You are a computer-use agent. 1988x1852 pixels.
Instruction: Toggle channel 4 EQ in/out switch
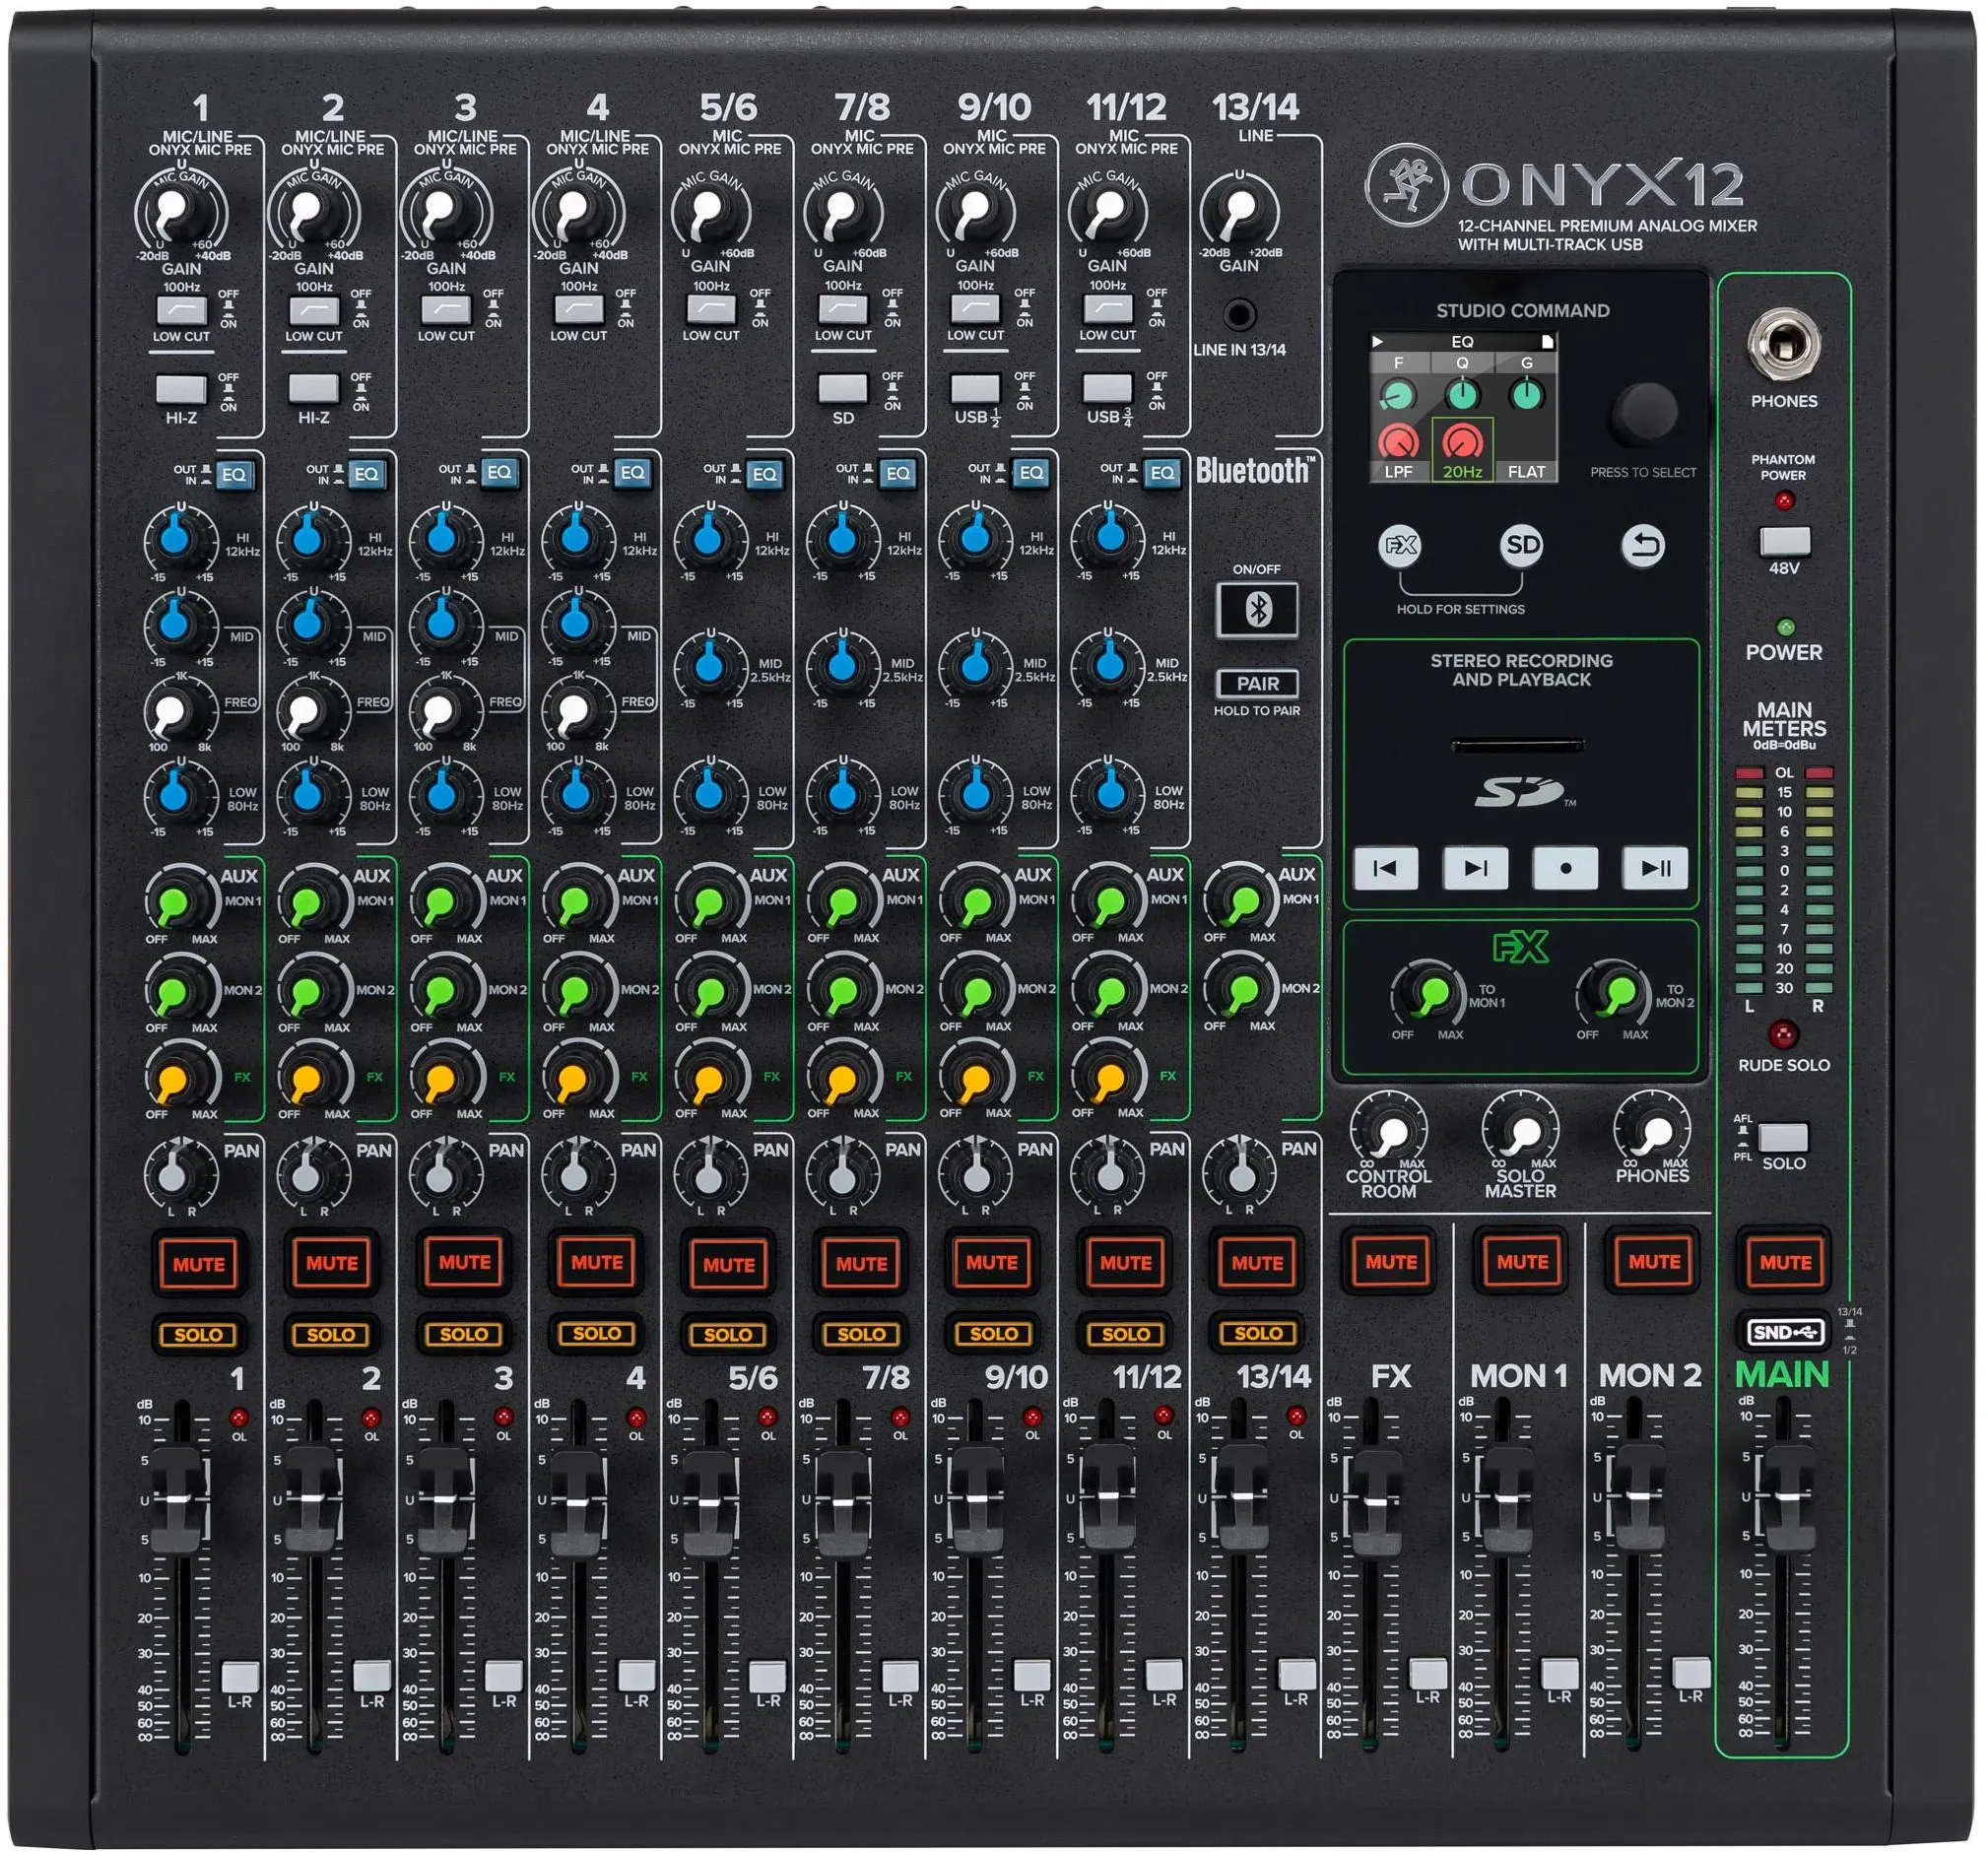click(x=632, y=473)
